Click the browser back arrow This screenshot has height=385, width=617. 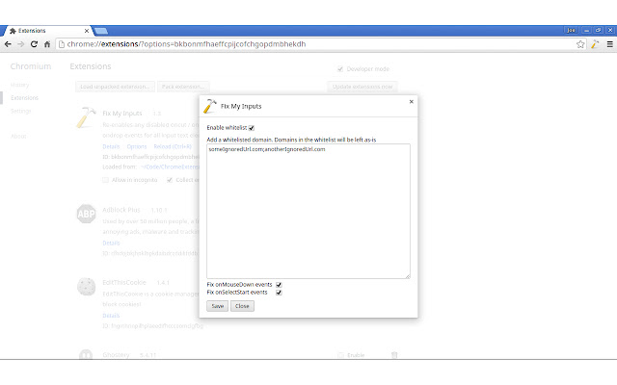pyautogui.click(x=8, y=44)
